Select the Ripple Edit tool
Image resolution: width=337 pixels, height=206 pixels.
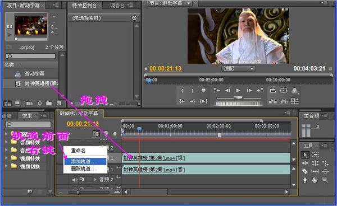click(305, 163)
